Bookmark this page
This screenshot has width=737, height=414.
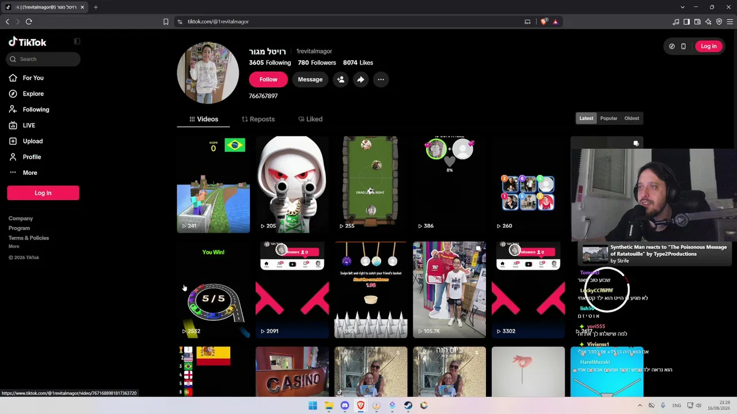(166, 22)
